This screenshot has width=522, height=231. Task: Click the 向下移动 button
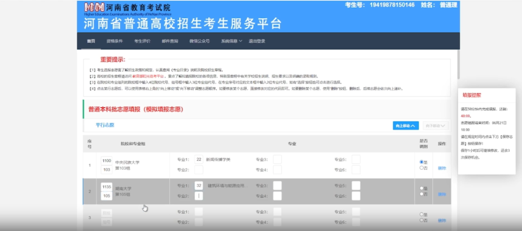(x=435, y=126)
